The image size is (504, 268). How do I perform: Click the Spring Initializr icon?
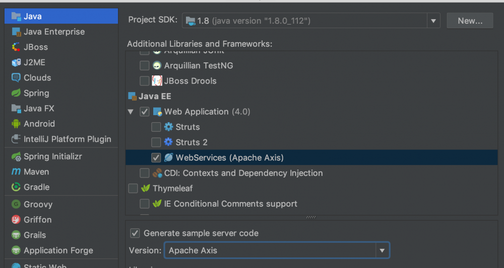click(16, 156)
